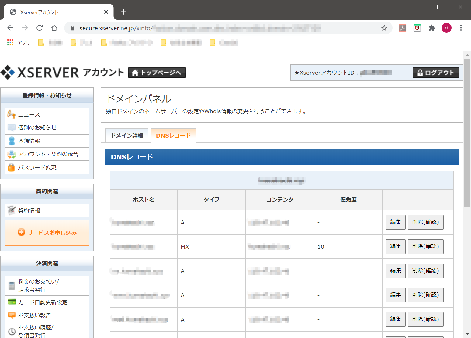Open アカウント・契約の統合
This screenshot has height=338, width=471.
click(47, 154)
